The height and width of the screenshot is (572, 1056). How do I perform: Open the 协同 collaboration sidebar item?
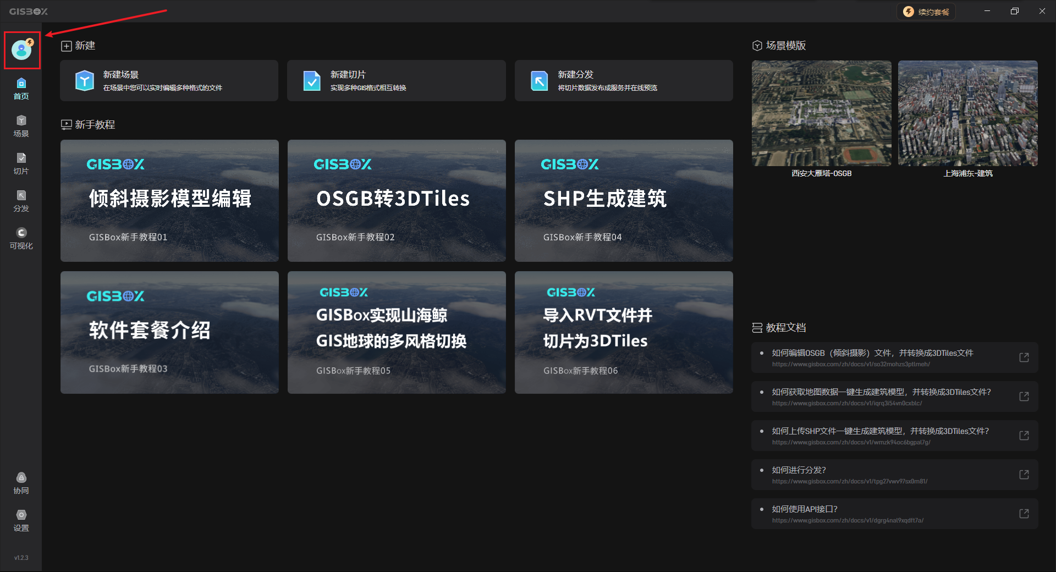[21, 483]
